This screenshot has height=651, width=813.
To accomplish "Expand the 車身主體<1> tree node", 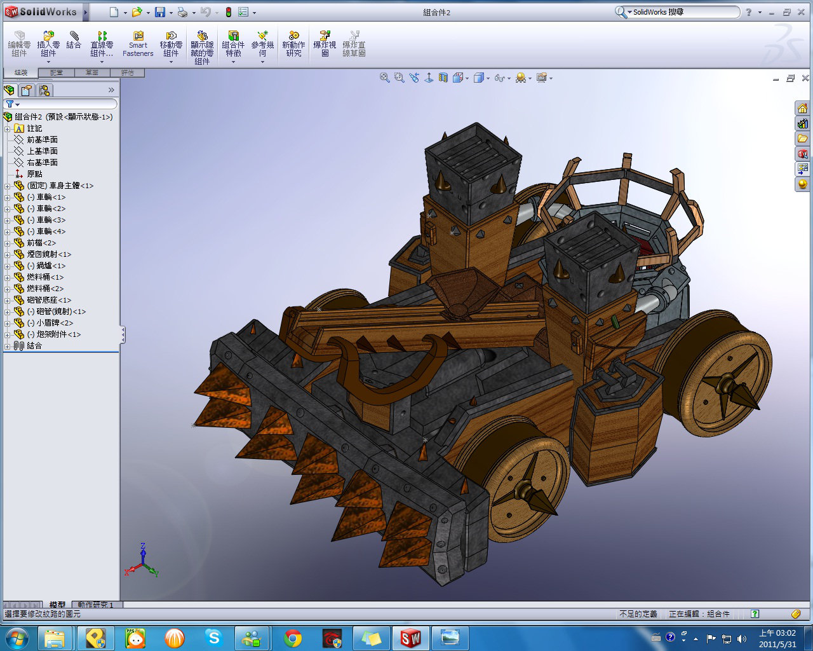I will [8, 186].
